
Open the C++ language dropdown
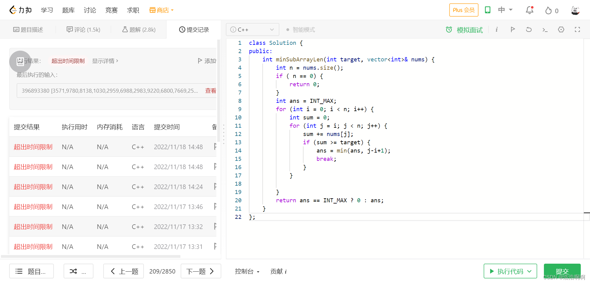pyautogui.click(x=252, y=29)
